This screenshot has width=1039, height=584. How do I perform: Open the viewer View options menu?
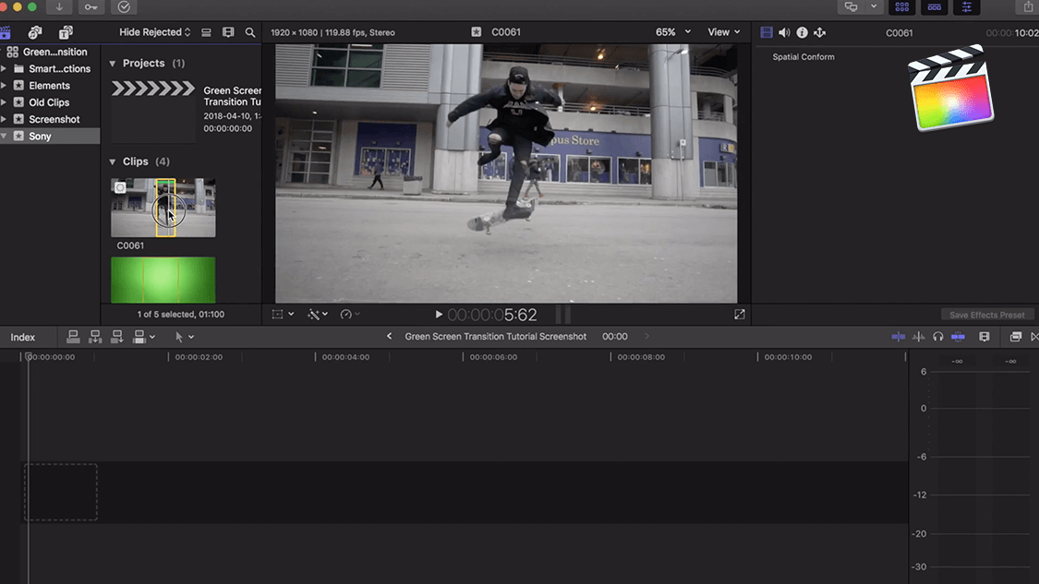(x=724, y=32)
